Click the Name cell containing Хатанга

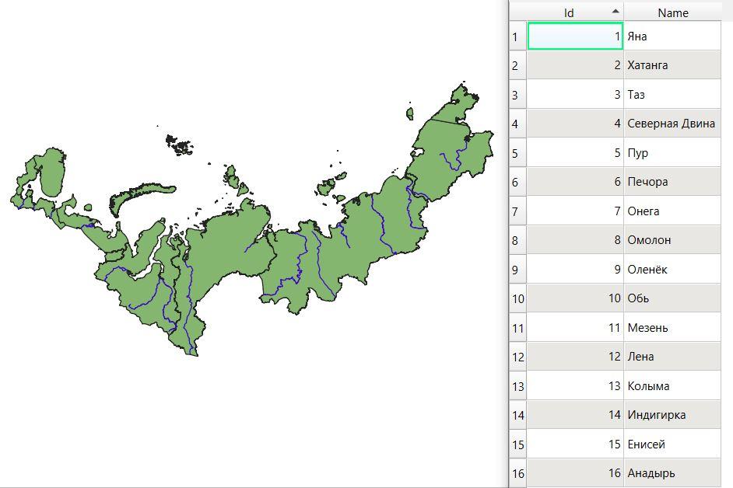coord(672,65)
